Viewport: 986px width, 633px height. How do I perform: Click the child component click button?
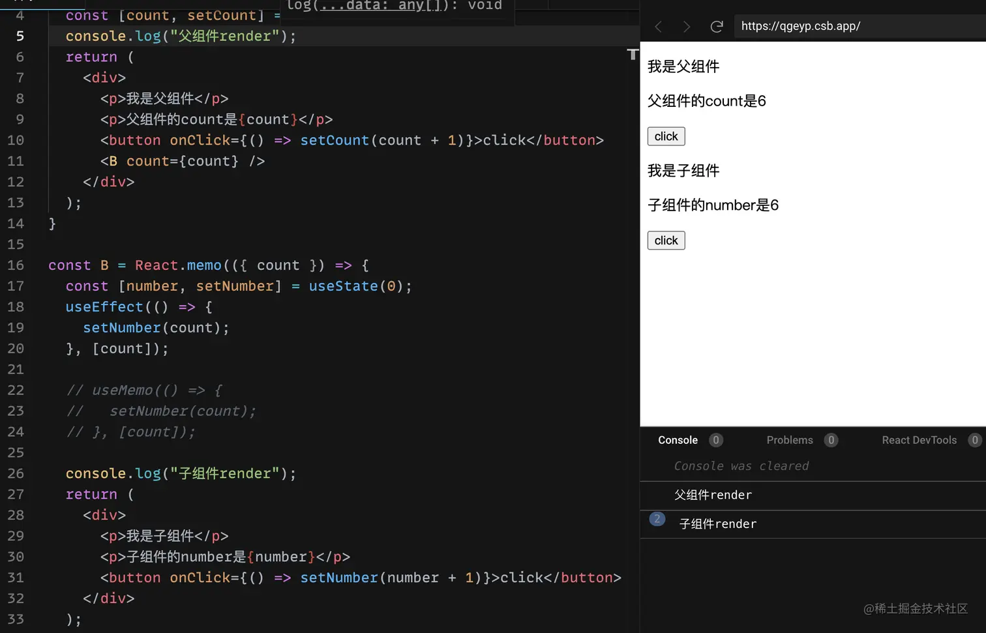pos(666,241)
